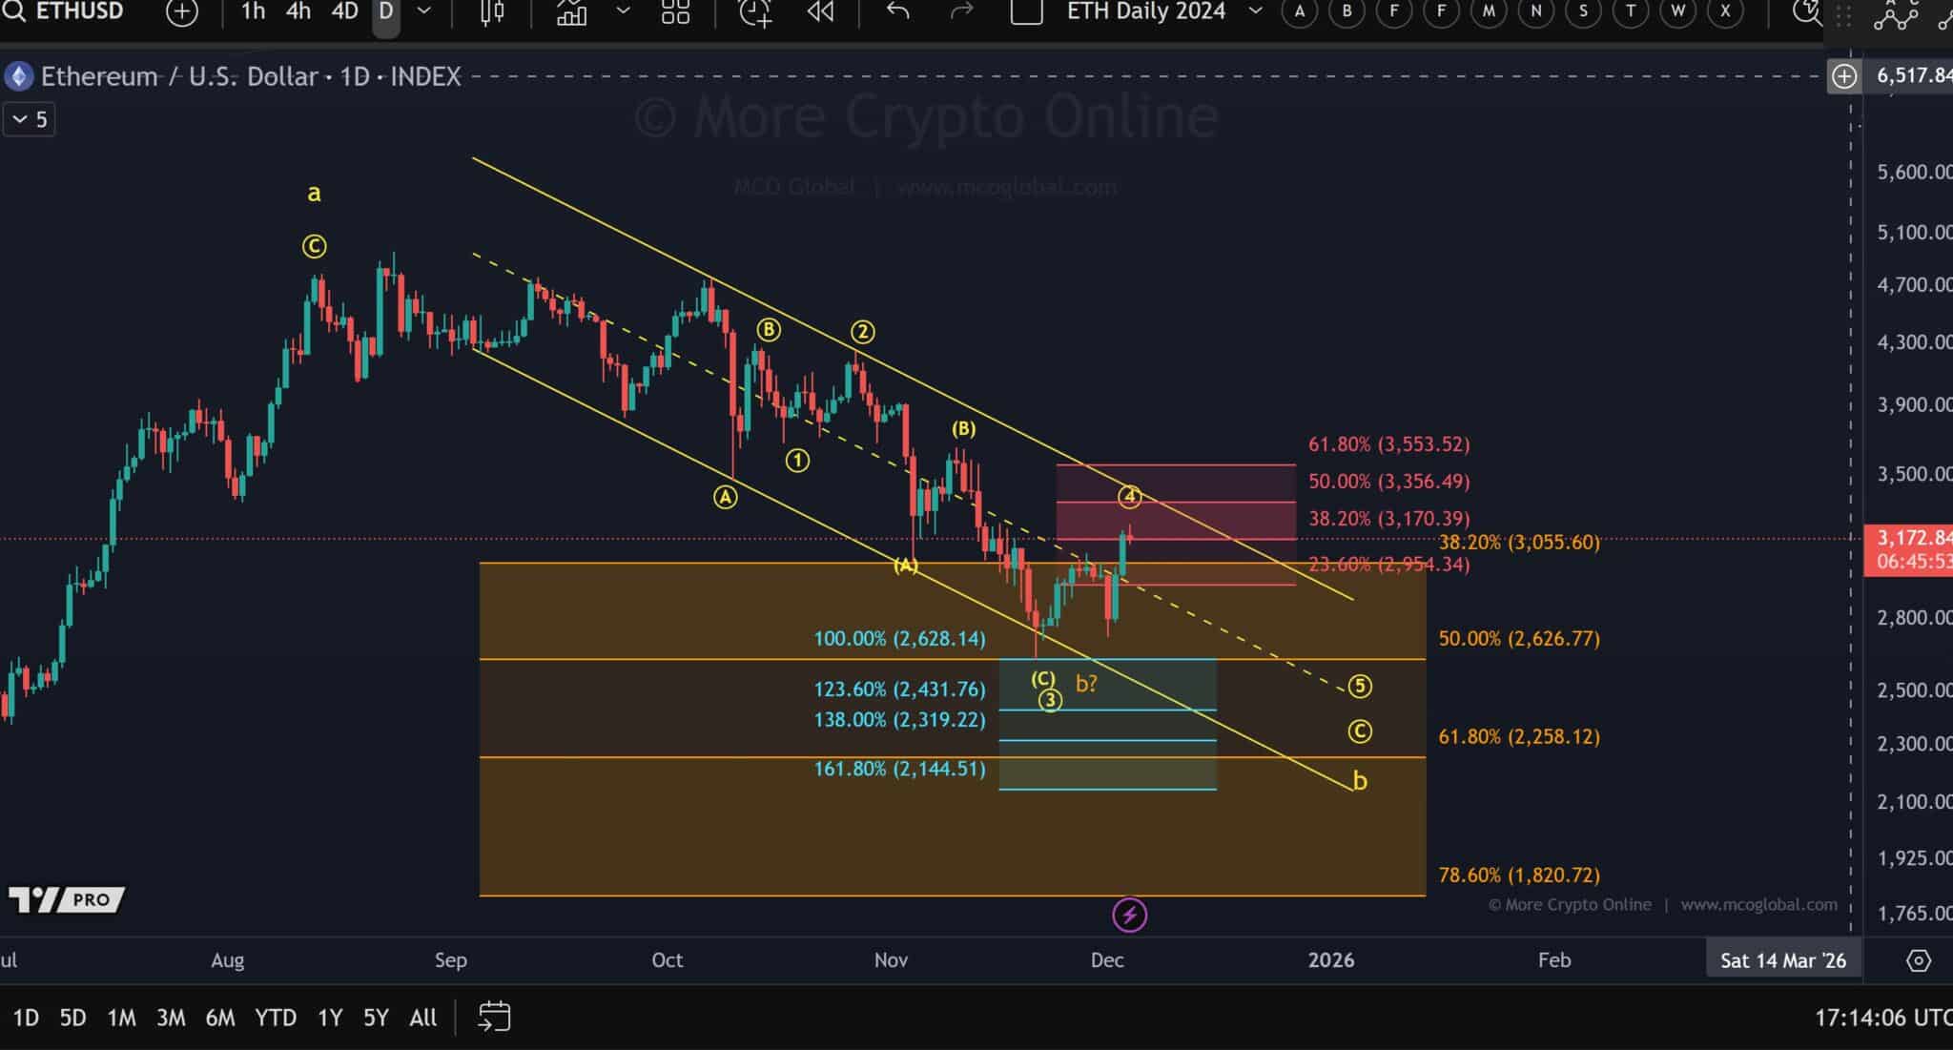The width and height of the screenshot is (1953, 1050).
Task: Expand the timeframe dropdown chevron
Action: click(x=424, y=12)
